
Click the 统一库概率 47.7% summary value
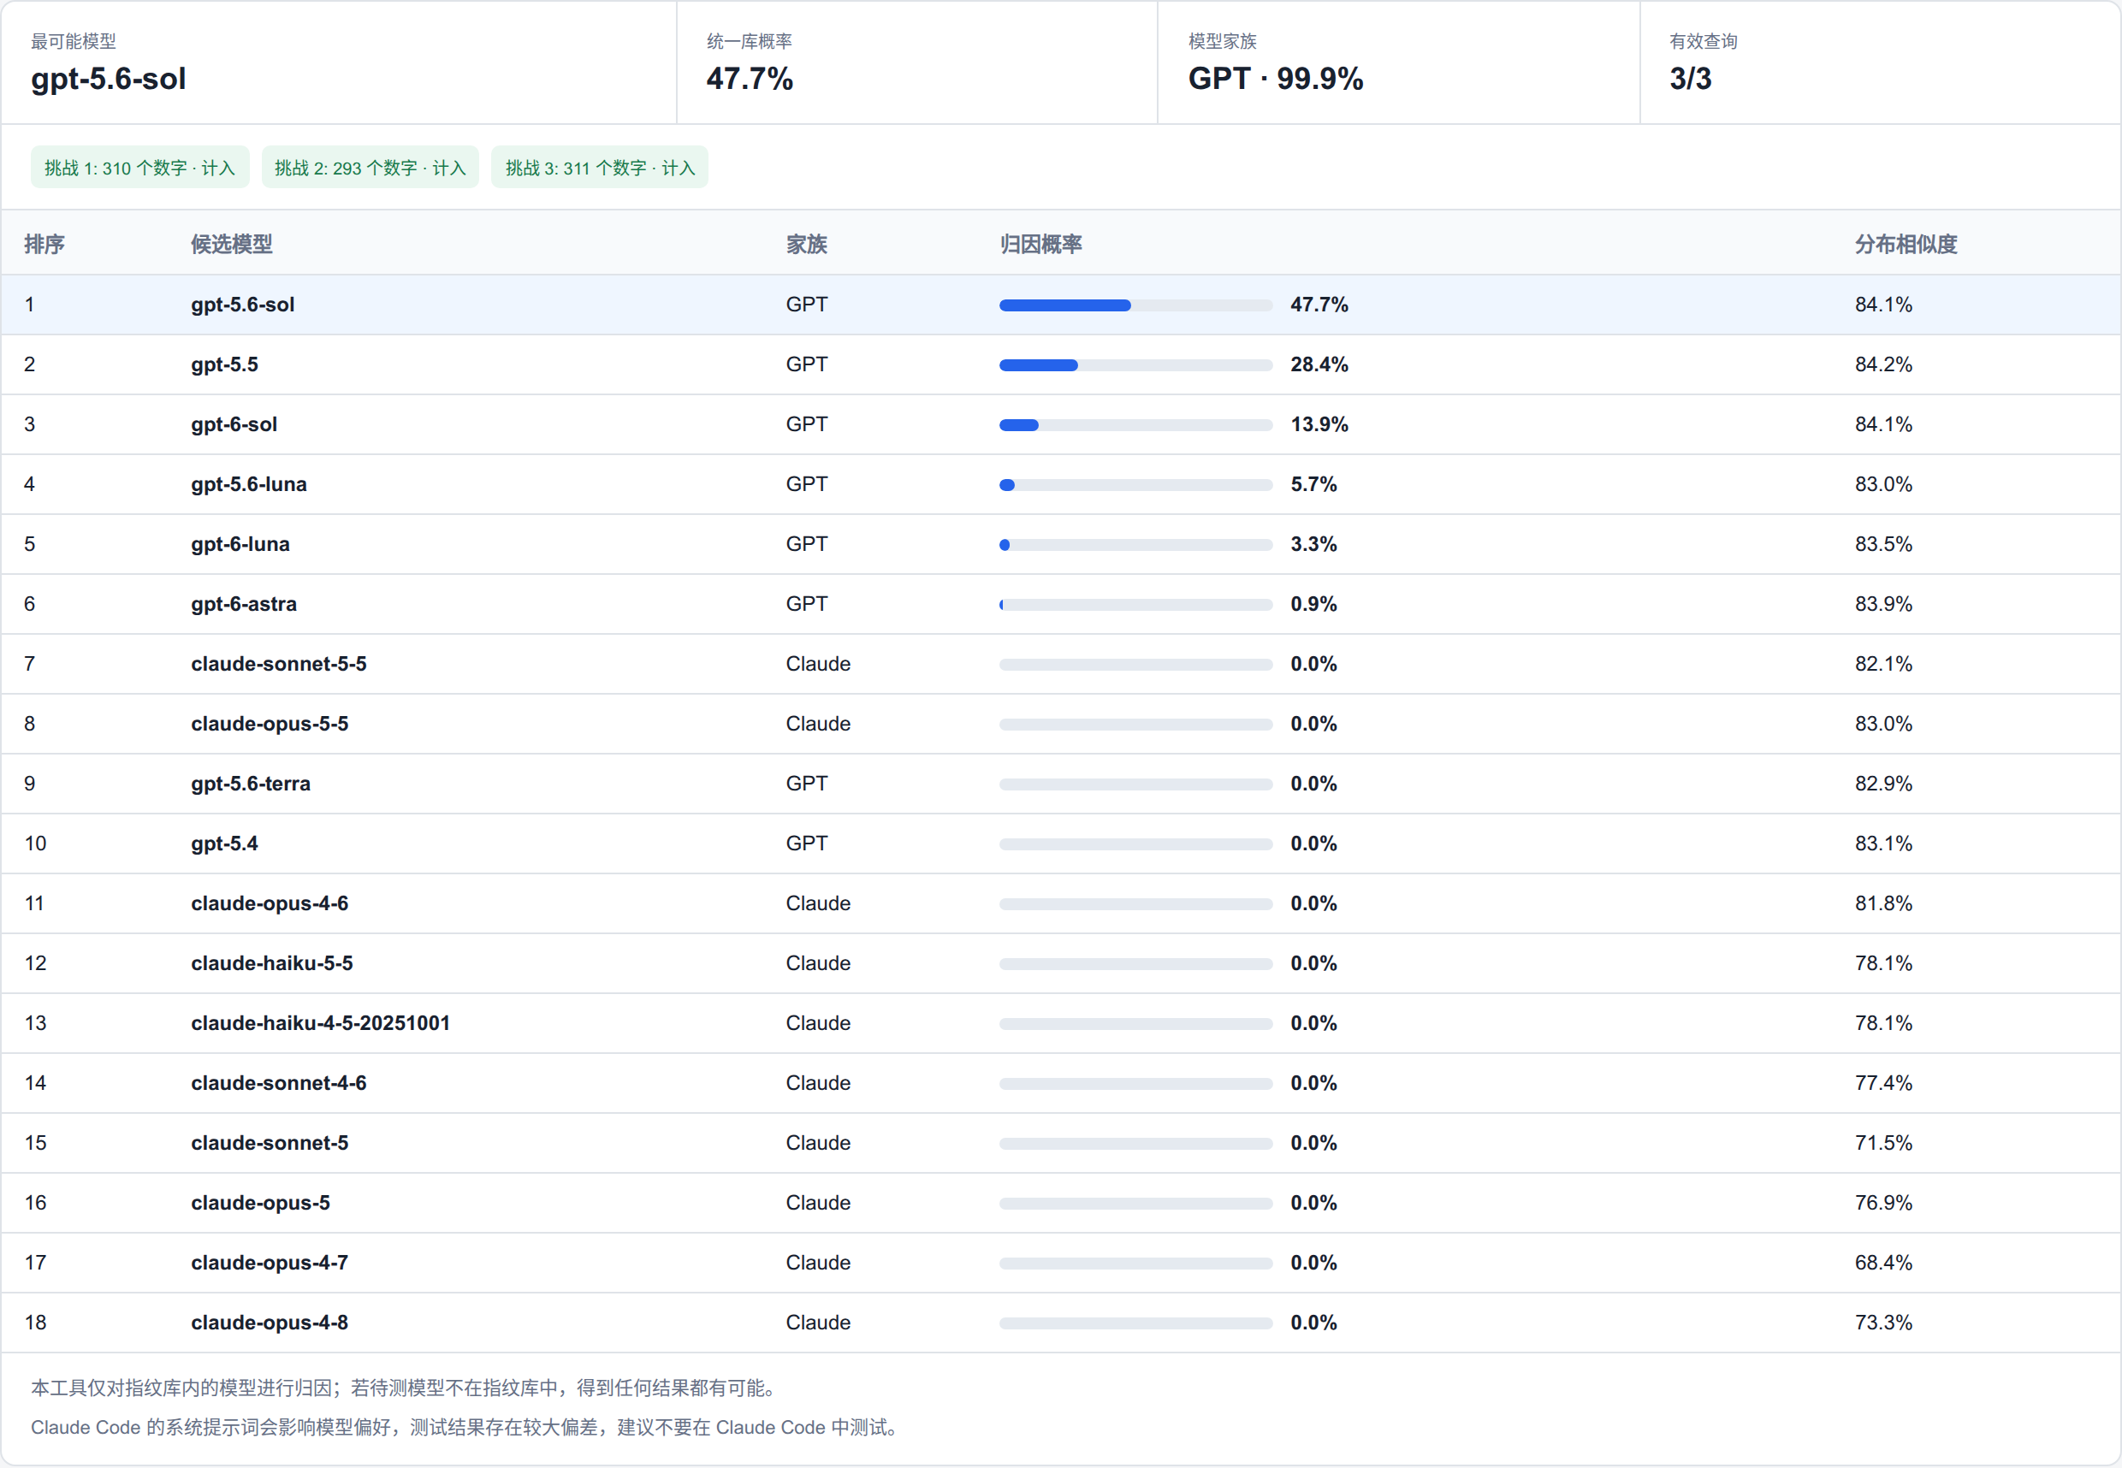[750, 78]
